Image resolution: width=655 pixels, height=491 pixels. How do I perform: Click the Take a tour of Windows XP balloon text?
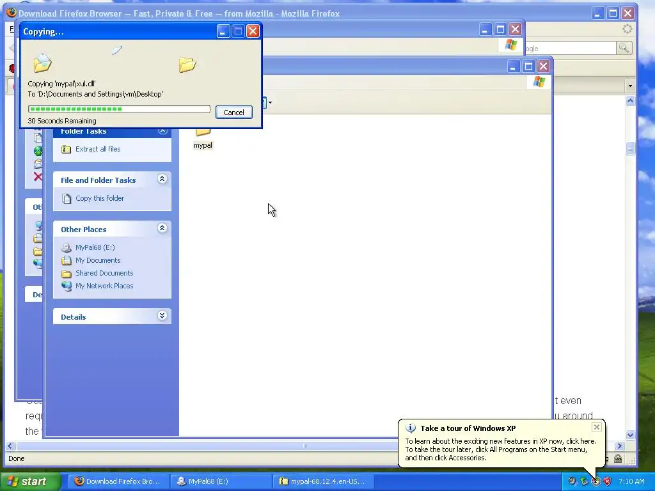point(468,428)
